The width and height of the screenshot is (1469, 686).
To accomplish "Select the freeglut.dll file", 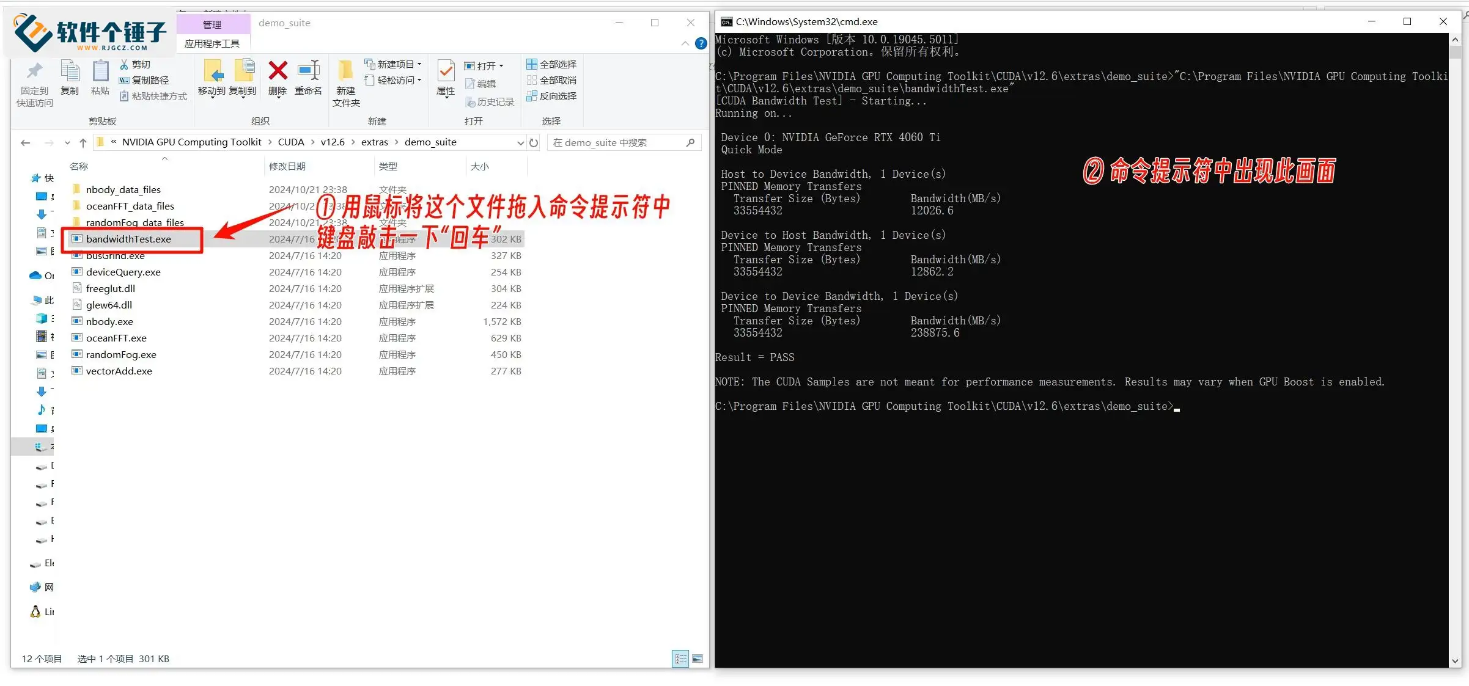I will click(111, 288).
